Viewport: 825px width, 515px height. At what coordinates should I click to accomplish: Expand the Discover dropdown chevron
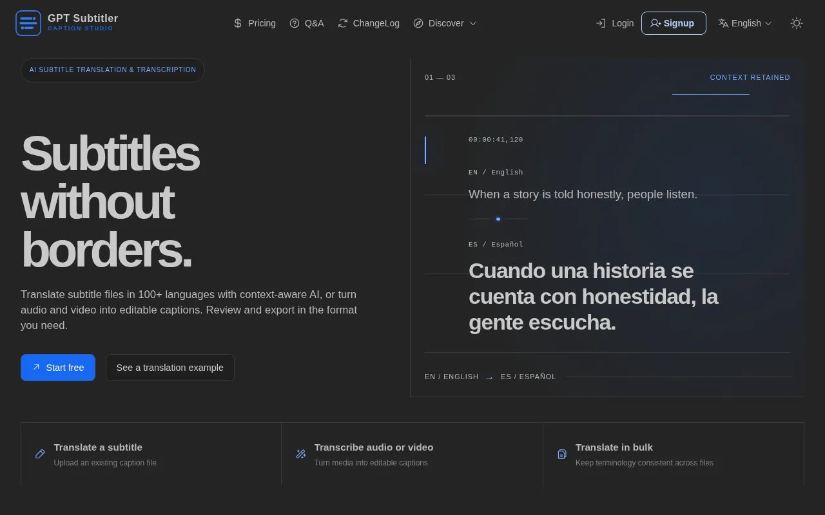[x=473, y=23]
